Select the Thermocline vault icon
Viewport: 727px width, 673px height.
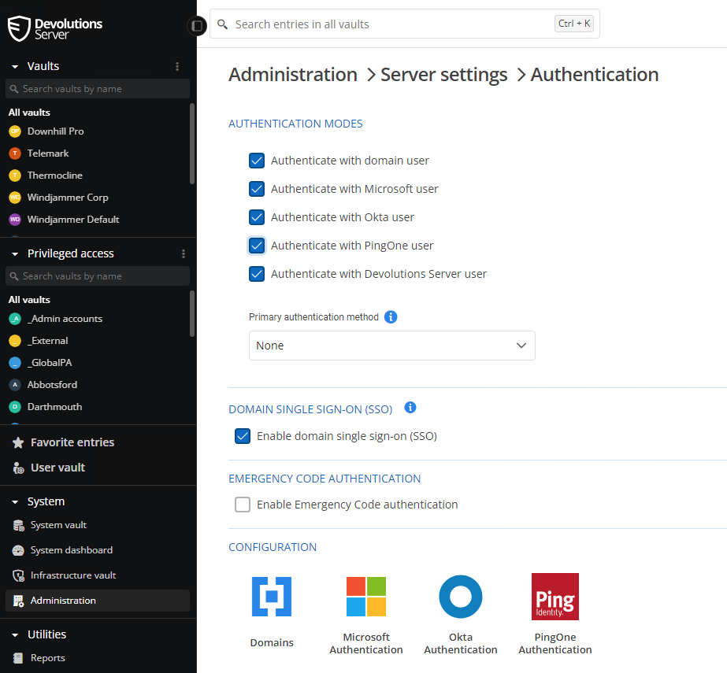pyautogui.click(x=15, y=176)
